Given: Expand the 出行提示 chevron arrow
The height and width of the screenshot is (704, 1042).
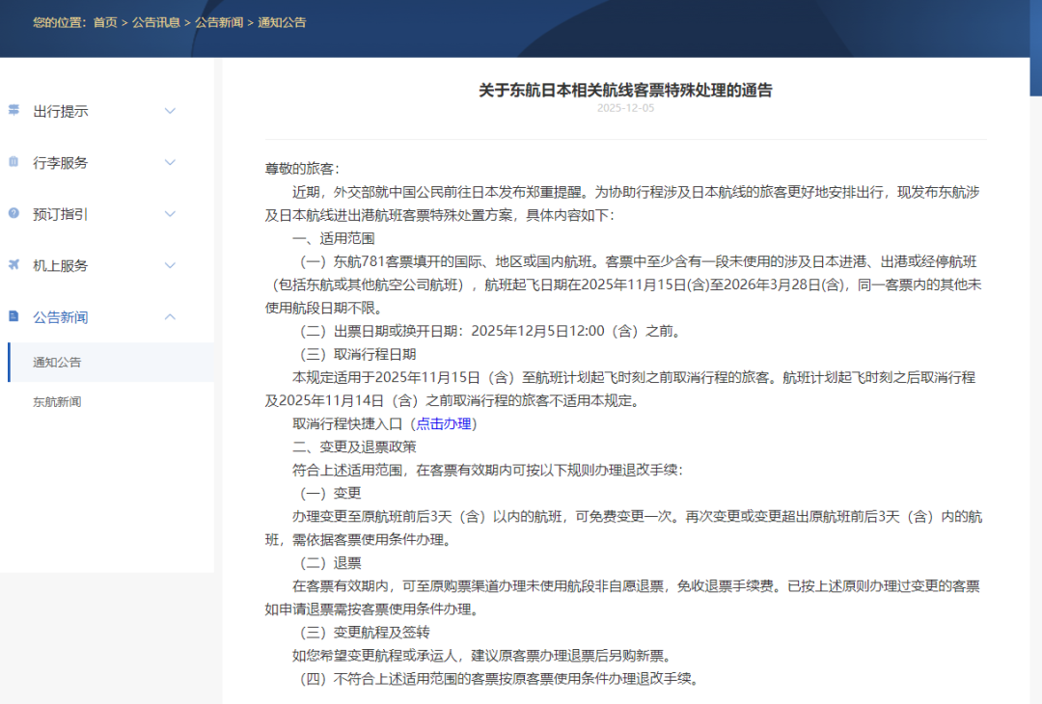Looking at the screenshot, I should tap(170, 111).
